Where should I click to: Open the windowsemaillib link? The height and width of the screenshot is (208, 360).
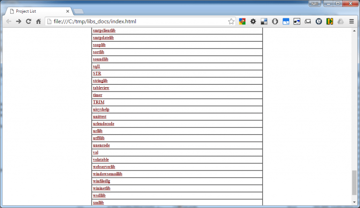pos(107,174)
